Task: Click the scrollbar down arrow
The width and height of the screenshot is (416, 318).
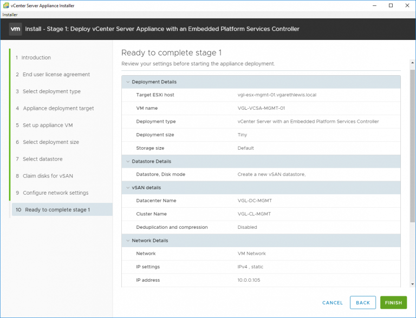Action: tap(412, 284)
